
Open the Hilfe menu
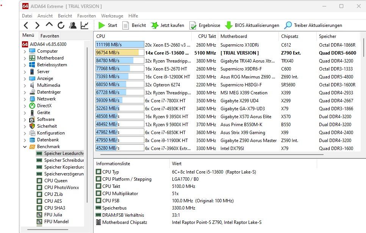point(133,16)
